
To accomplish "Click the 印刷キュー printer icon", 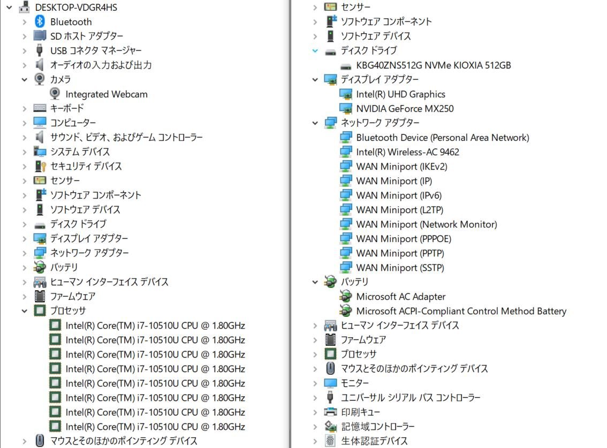I will [x=330, y=412].
